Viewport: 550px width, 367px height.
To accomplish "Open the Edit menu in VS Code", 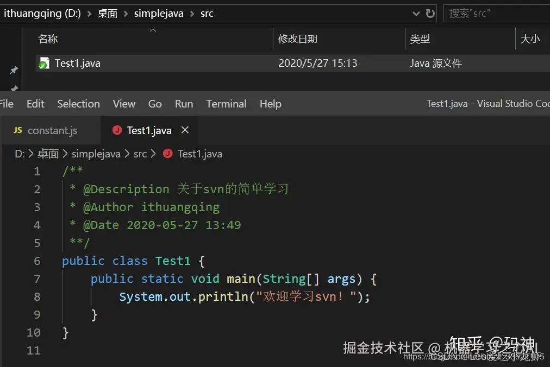I will point(35,104).
